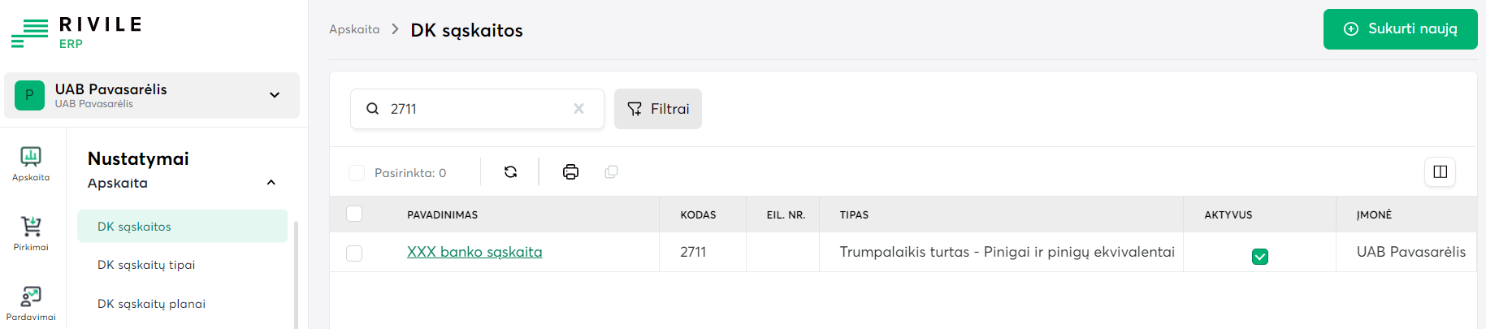Click the print icon in toolbar

tap(571, 172)
